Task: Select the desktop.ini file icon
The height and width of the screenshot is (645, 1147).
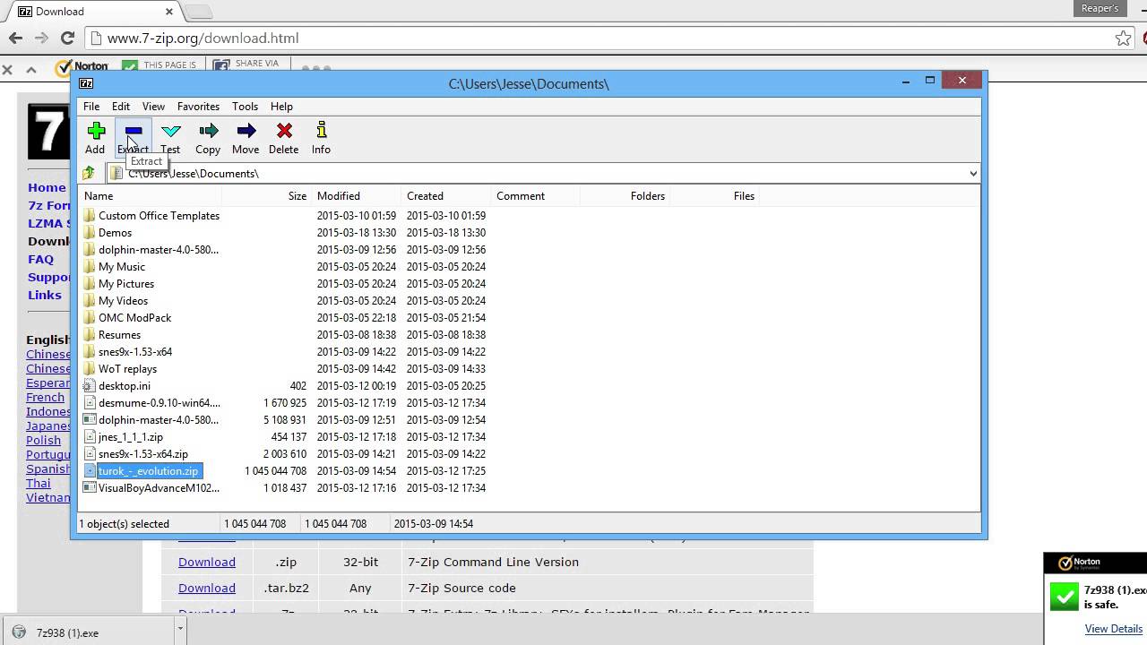Action: click(89, 386)
